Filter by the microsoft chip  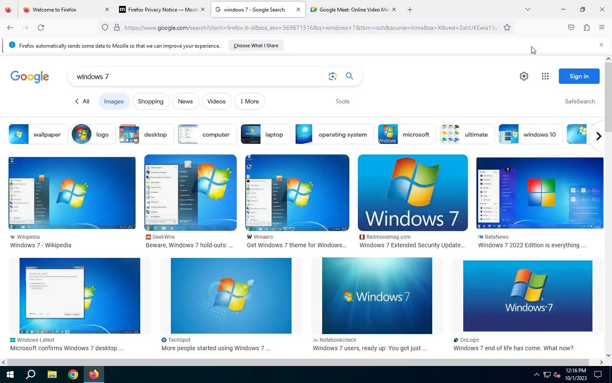407,134
